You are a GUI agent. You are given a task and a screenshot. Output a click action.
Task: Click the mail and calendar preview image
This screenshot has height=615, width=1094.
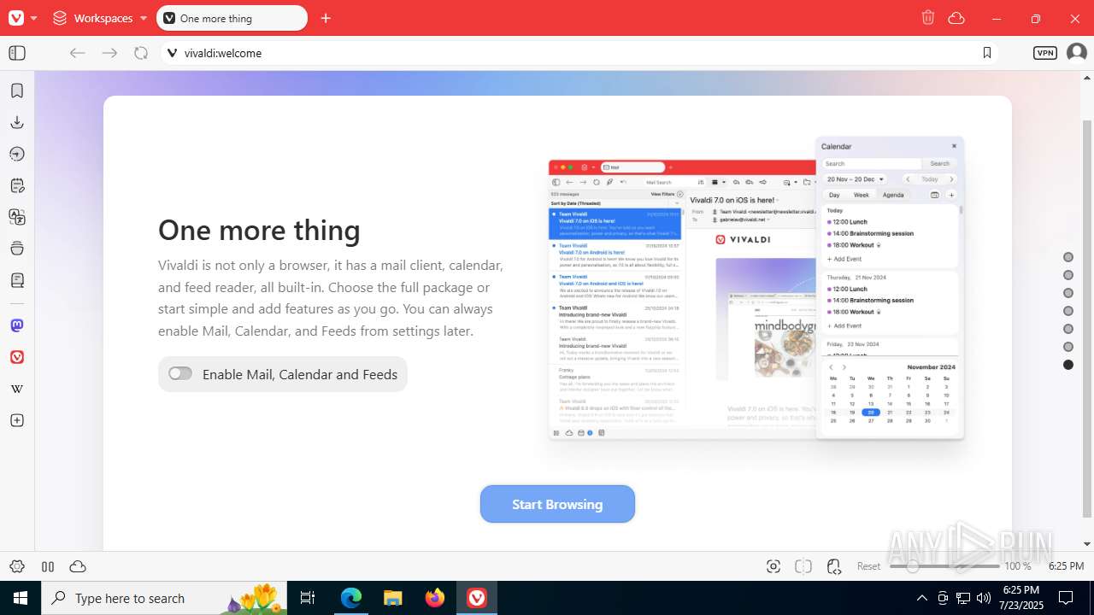point(756,289)
